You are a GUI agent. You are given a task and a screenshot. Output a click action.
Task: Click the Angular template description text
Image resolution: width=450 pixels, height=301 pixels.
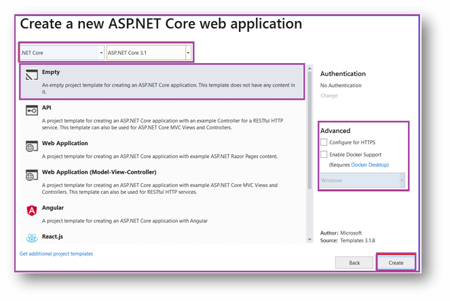point(125,221)
